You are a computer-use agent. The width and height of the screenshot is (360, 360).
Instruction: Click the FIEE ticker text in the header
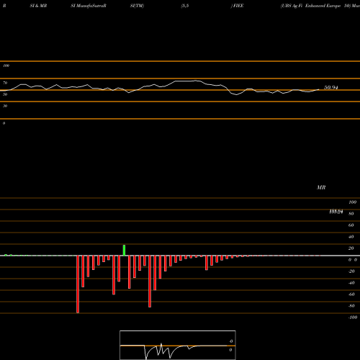238,6
